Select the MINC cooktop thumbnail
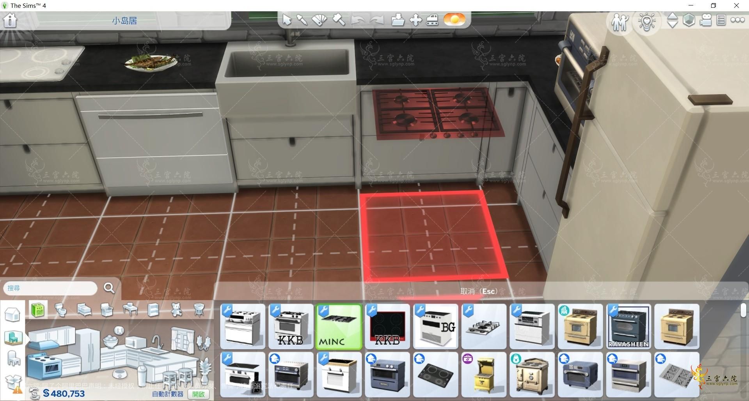 pos(339,327)
